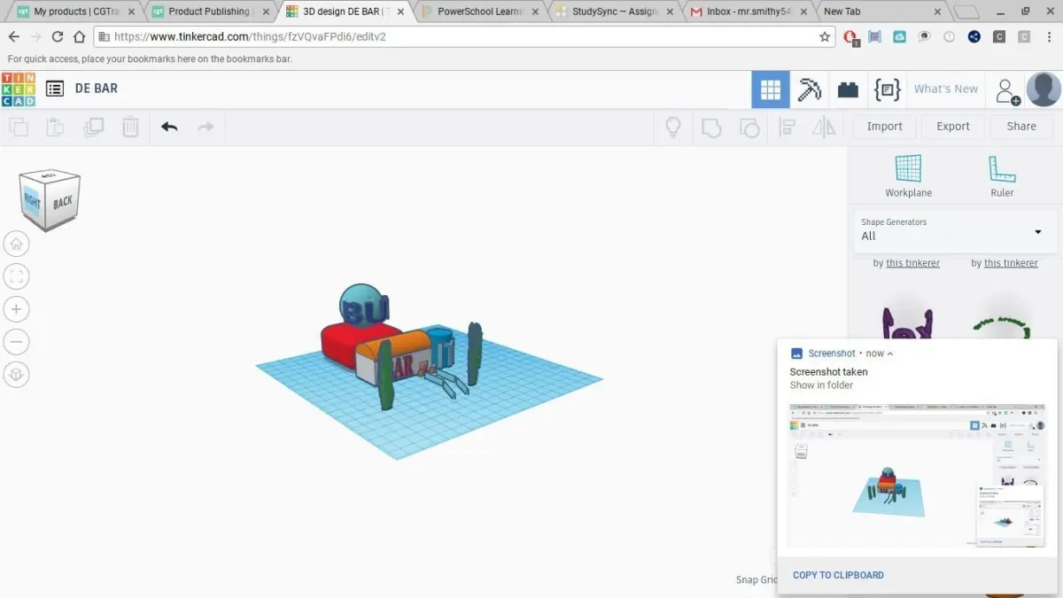Select the green ring shape generator thumbnail
1063x598 pixels.
[x=1003, y=325]
